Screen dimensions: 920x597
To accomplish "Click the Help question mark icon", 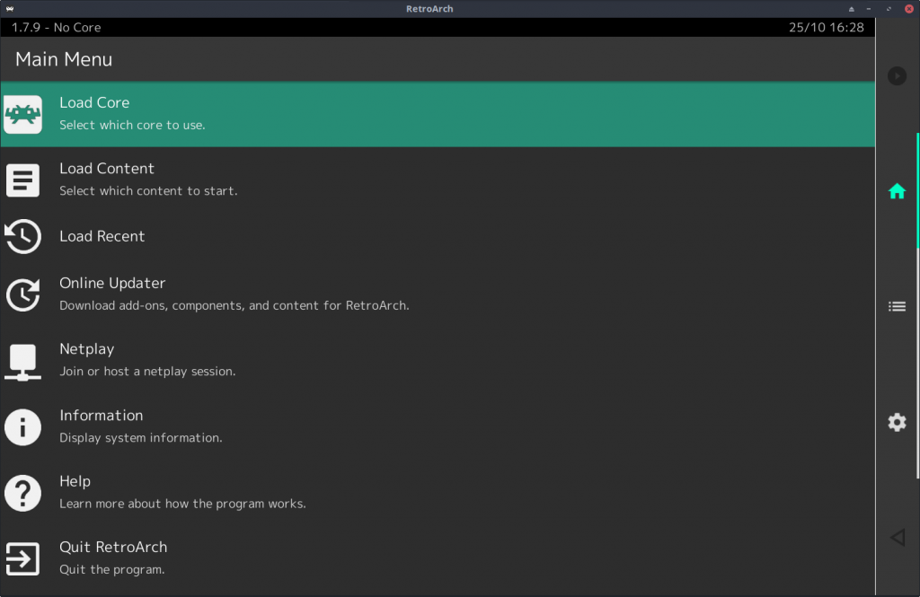I will click(22, 493).
